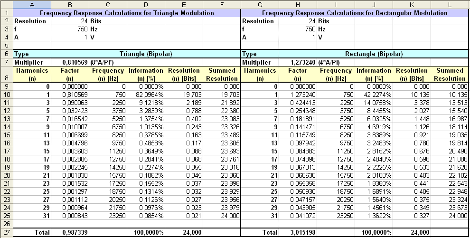Viewport: 470px width, 238px height.
Task: Select the Information (n) [%] header in column D
Action: click(146, 74)
